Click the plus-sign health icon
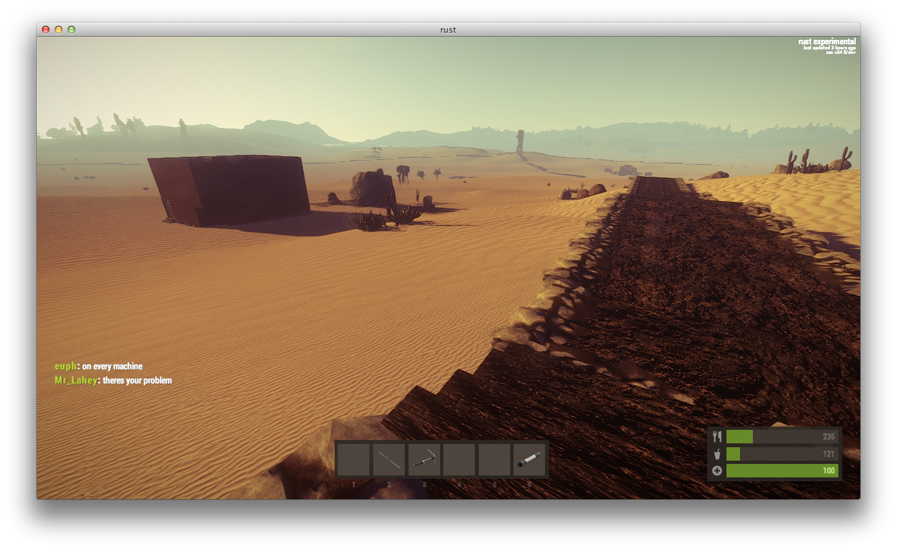The height and width of the screenshot is (550, 897). [x=717, y=471]
